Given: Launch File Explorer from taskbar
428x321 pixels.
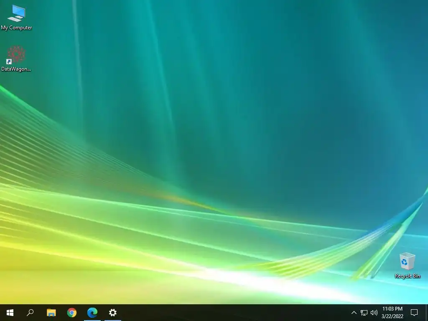Looking at the screenshot, I should click(x=51, y=313).
